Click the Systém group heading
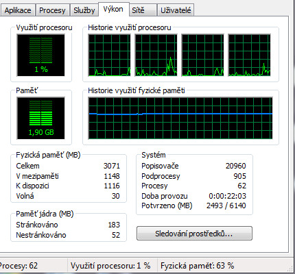The width and height of the screenshot is (295, 274). (154, 155)
